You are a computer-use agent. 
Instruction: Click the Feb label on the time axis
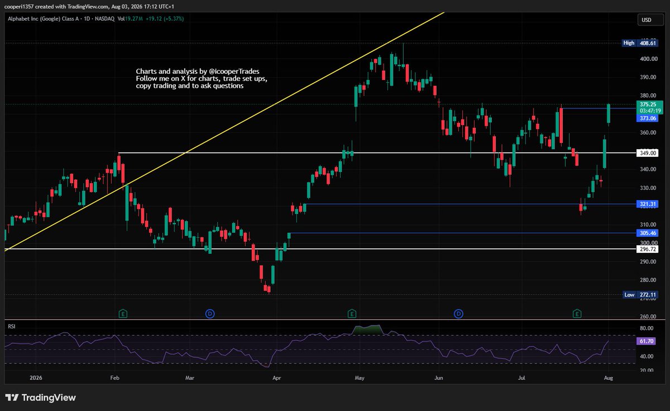point(114,377)
